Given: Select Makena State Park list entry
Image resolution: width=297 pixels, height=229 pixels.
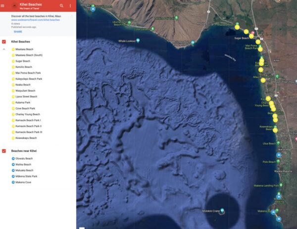Looking at the screenshot, I should click(26, 176).
